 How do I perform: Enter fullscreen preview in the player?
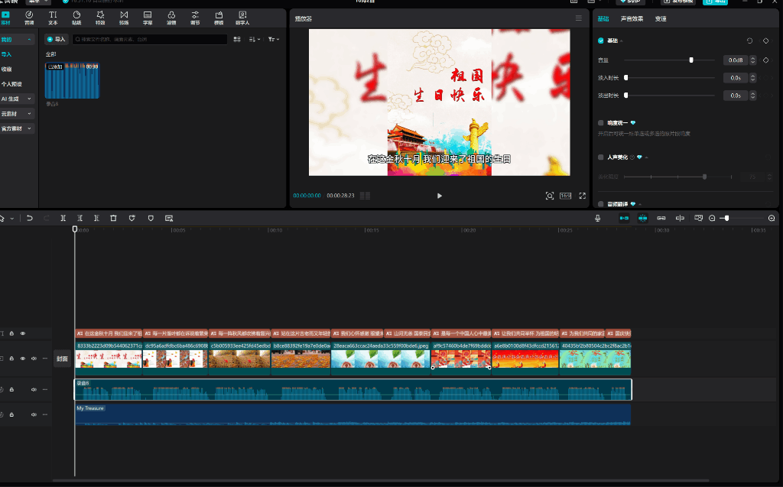tap(583, 196)
